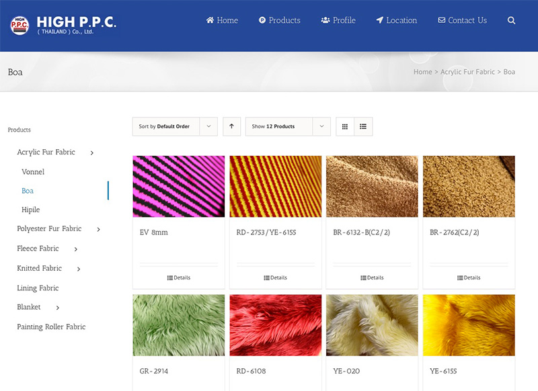Image resolution: width=538 pixels, height=391 pixels.
Task: Switch to grid view layout
Action: [x=345, y=126]
